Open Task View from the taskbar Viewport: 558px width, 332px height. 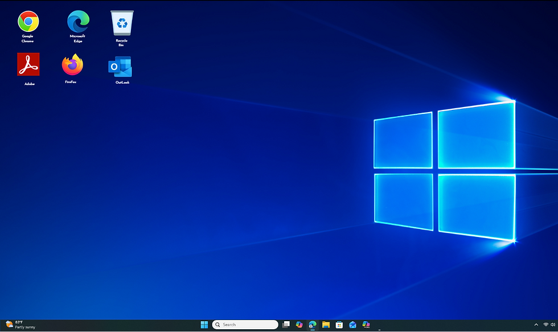(x=286, y=325)
